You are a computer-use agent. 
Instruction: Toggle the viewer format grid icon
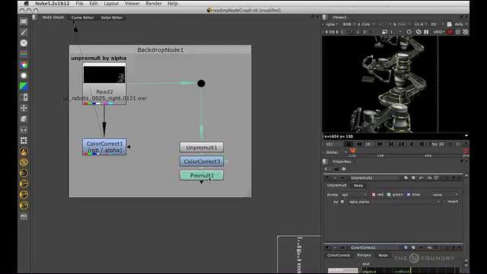tap(458, 32)
